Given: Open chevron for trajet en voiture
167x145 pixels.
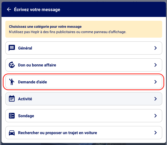Looking at the screenshot, I should pos(156,133).
